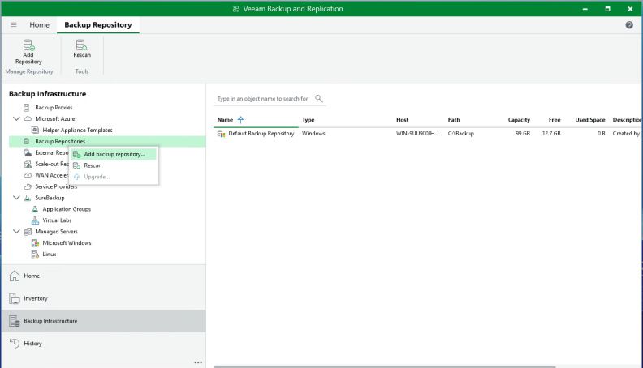Sort by the Capacity column header
Image resolution: width=643 pixels, height=368 pixels.
point(519,120)
